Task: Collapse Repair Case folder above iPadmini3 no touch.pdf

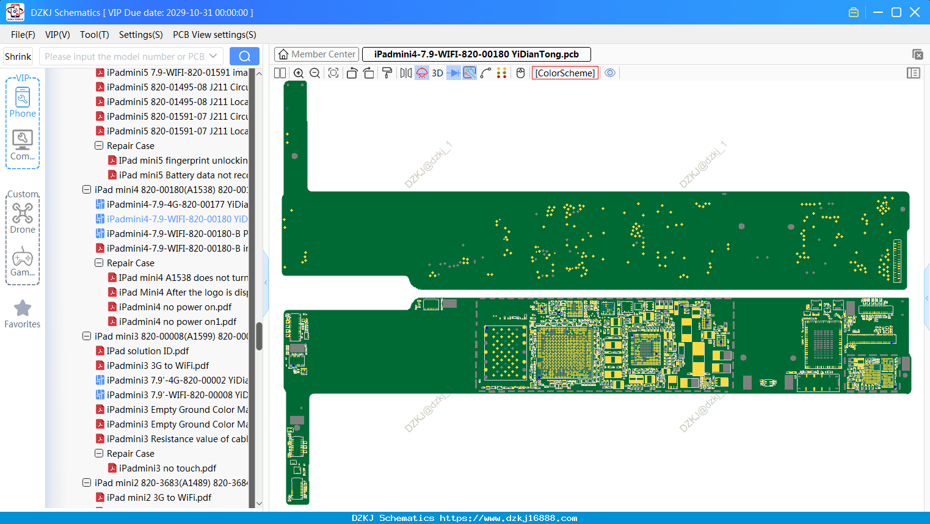Action: point(99,454)
